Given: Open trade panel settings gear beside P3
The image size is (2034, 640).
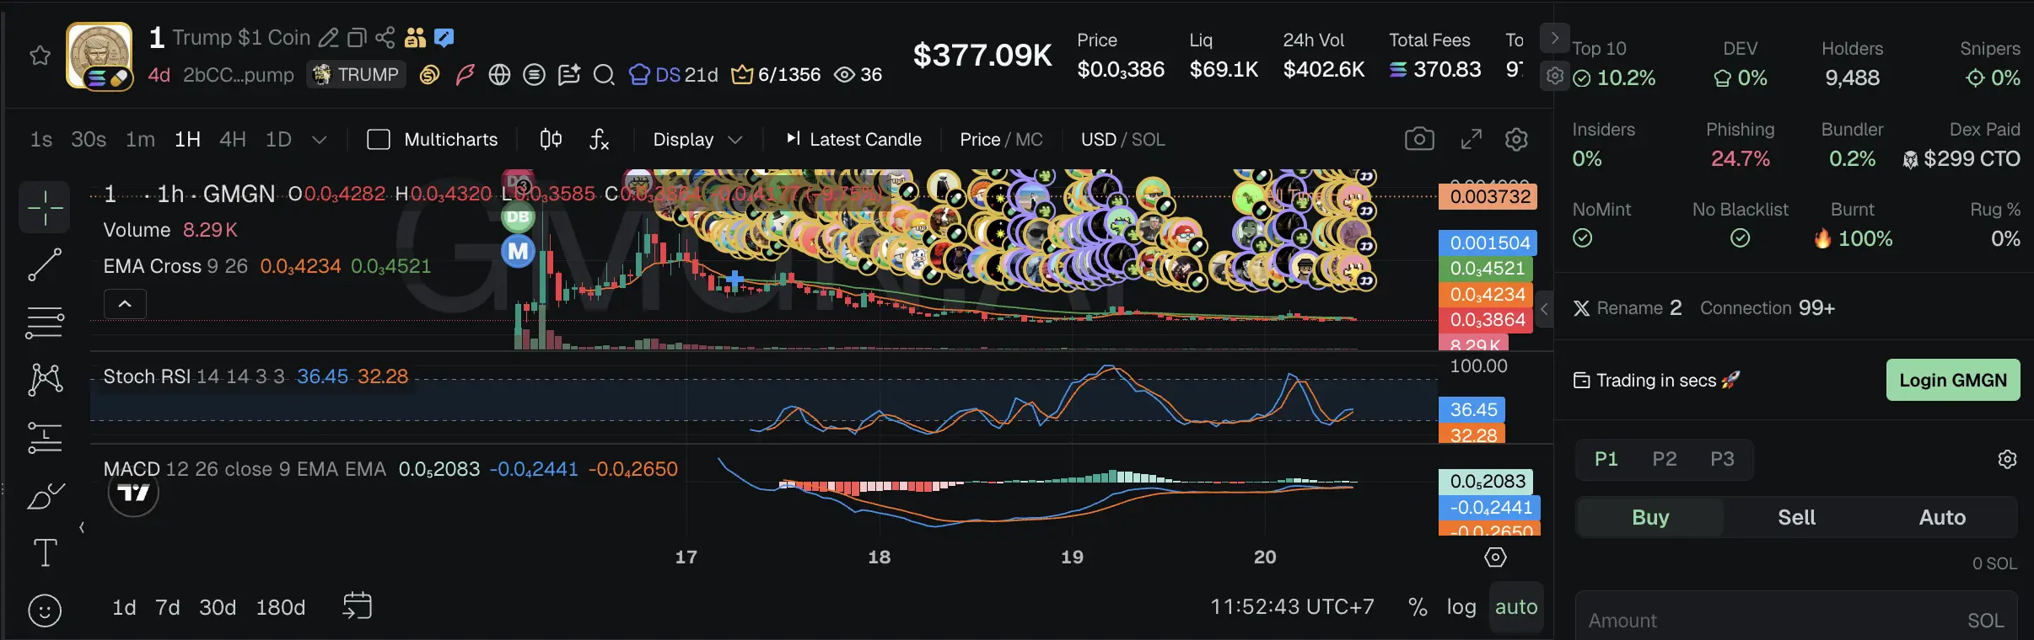Looking at the screenshot, I should coord(2007,459).
